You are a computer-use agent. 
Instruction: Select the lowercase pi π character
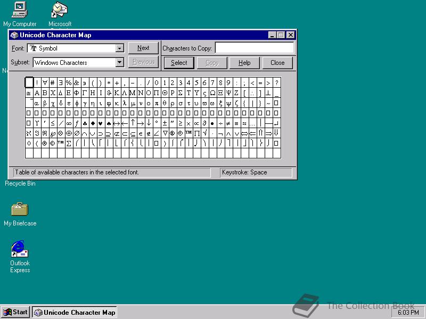point(157,103)
